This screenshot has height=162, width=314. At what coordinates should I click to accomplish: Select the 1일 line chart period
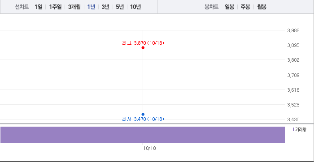coord(39,7)
